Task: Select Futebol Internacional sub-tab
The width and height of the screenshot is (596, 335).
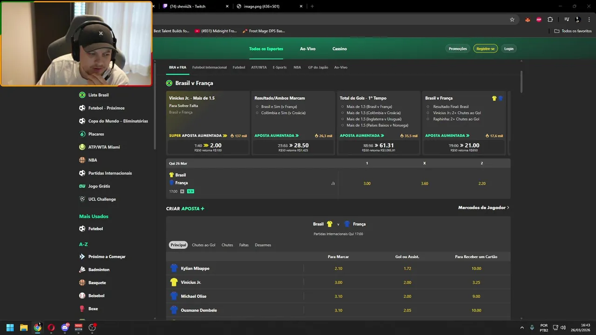Action: [x=210, y=67]
